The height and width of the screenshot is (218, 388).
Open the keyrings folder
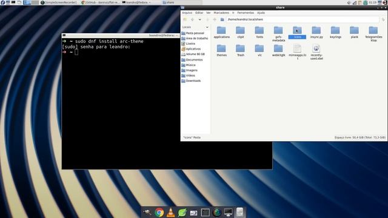(x=335, y=32)
